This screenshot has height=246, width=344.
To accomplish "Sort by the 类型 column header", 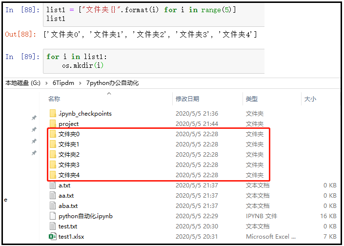I will tap(251, 99).
